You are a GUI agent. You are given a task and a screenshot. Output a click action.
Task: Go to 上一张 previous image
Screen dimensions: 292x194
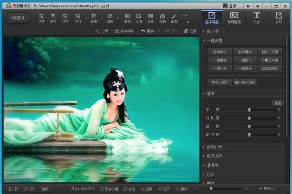point(13,189)
